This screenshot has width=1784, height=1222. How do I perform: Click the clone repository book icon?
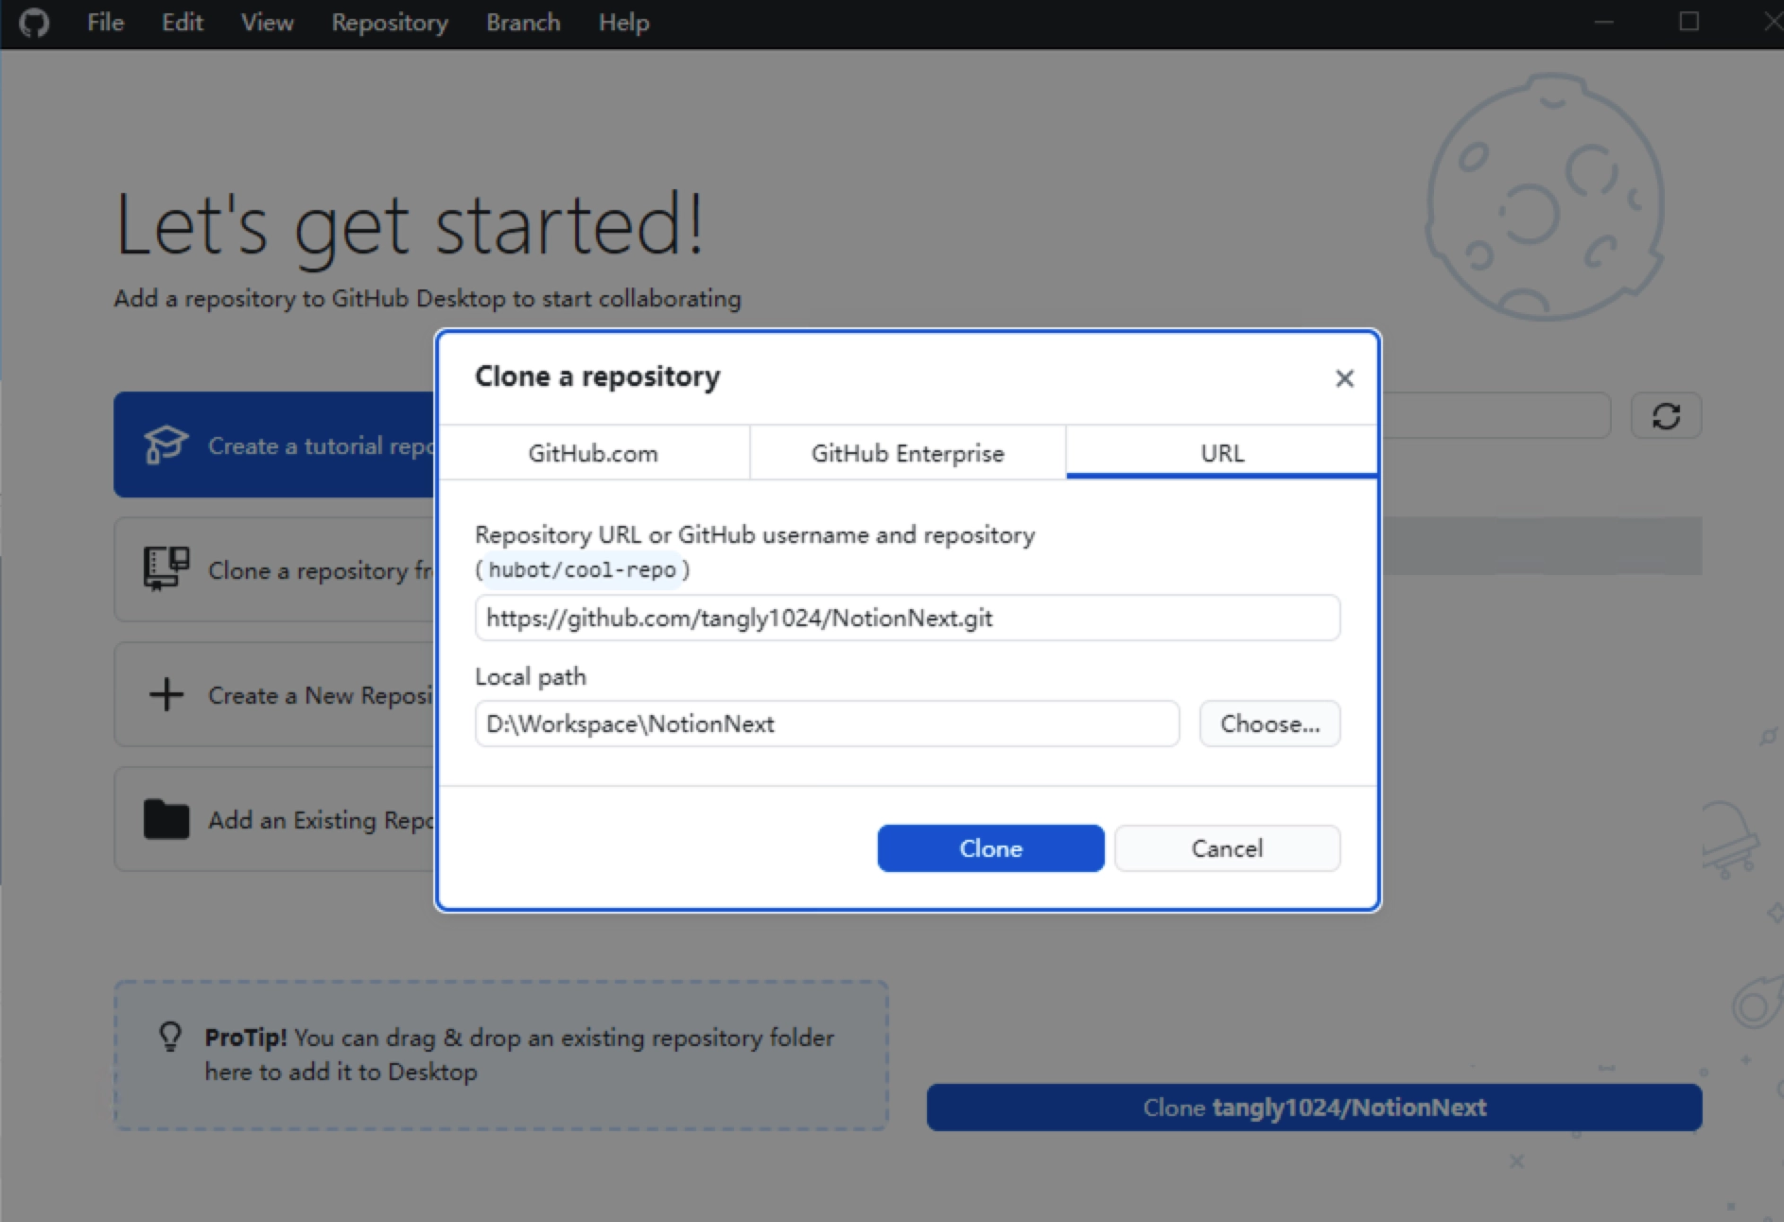pos(166,569)
